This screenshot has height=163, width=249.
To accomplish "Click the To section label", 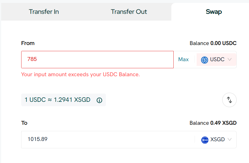I will pos(24,123).
